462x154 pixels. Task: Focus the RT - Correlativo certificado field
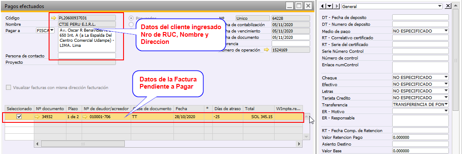pyautogui.click(x=421, y=38)
